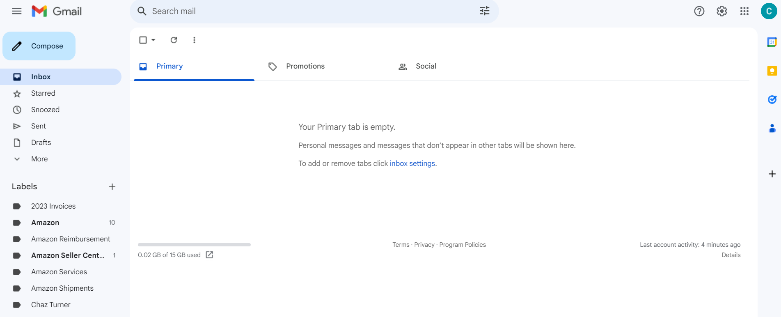Open the main menu hamburger icon

point(17,11)
